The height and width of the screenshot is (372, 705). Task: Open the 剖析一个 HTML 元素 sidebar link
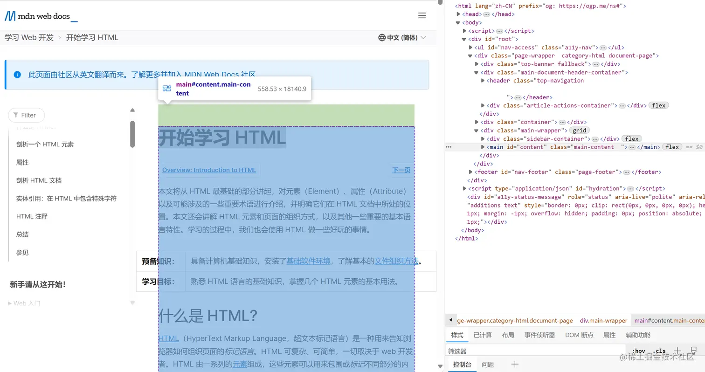tap(45, 145)
